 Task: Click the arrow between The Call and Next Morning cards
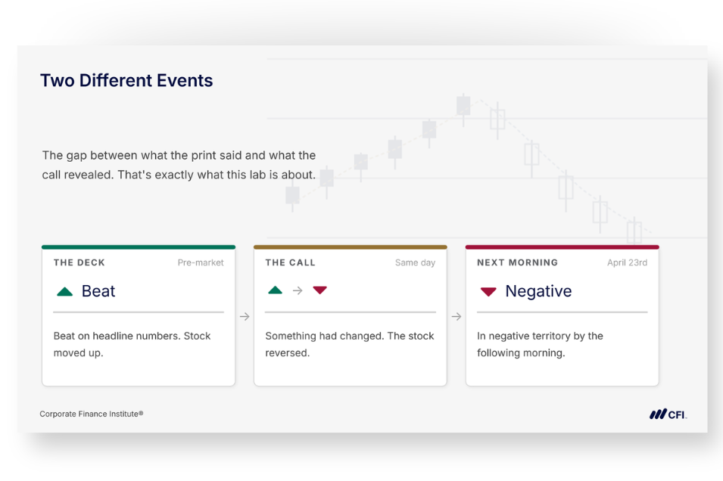coord(457,317)
